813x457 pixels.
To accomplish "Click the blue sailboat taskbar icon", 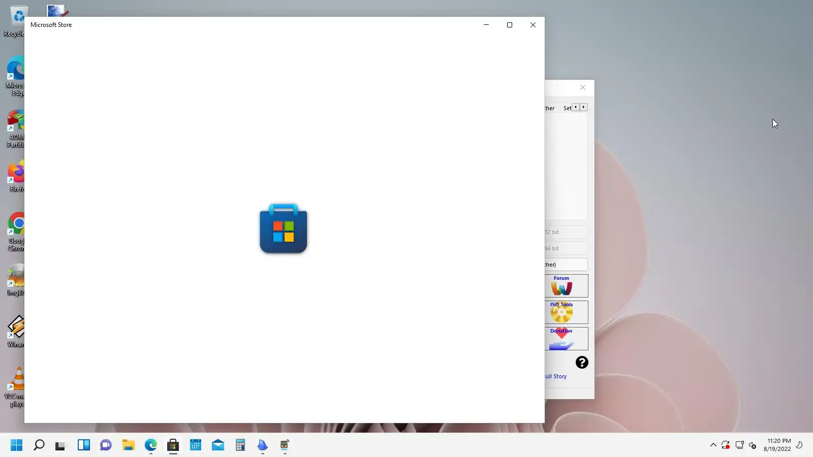I will pyautogui.click(x=262, y=445).
